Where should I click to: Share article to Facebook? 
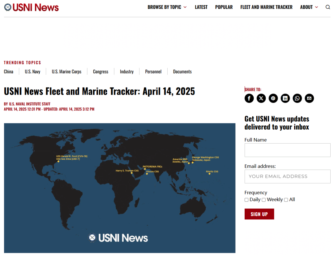249,98
